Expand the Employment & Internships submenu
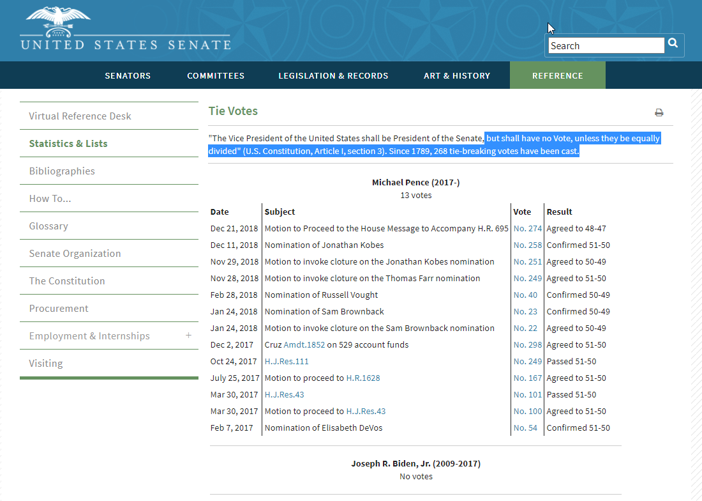The image size is (702, 501). coord(188,335)
